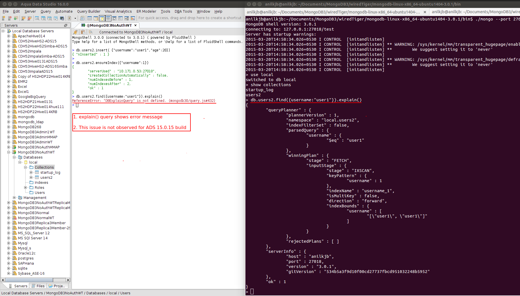Open the File menu
Screen dimensions: 520x296
point(6,11)
